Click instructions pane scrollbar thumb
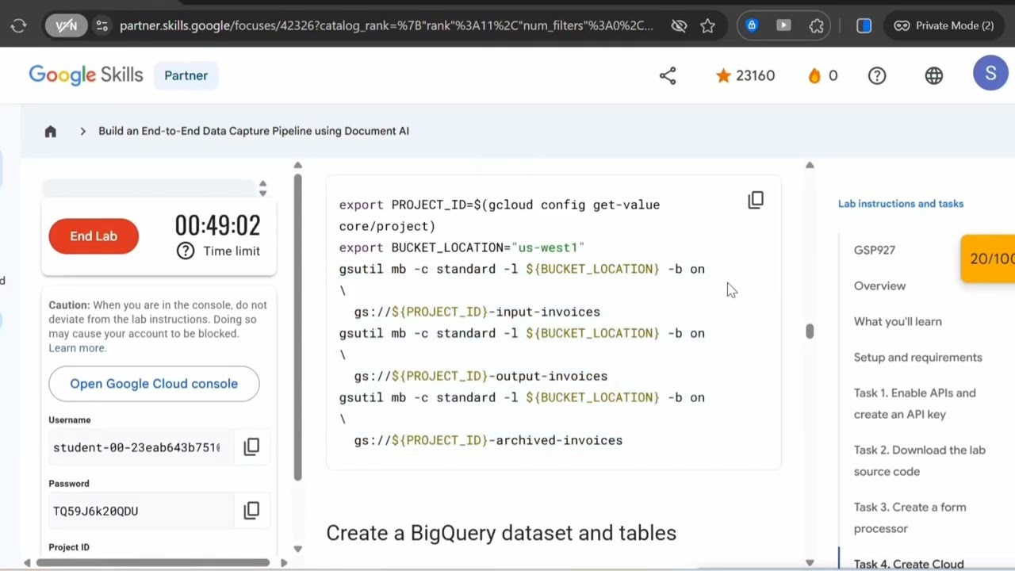 tap(810, 331)
